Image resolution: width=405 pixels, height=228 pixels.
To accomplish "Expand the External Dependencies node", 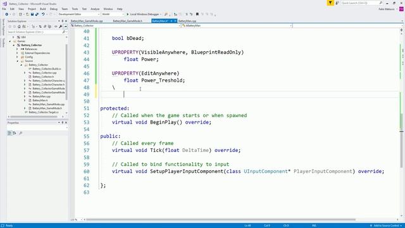I will [18, 53].
